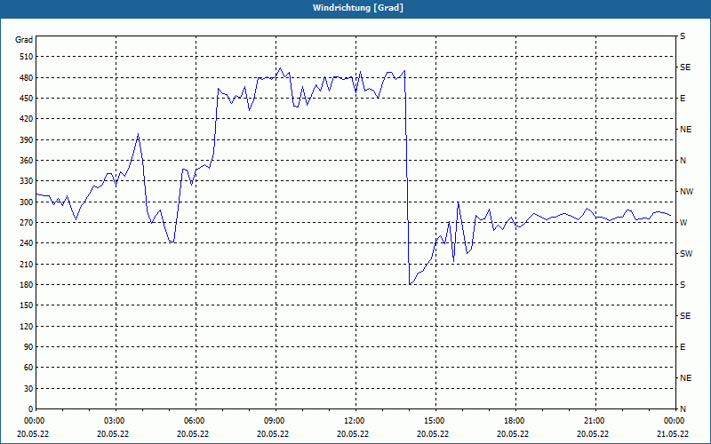Select the 30 degree axis label
The image size is (711, 444).
click(x=28, y=389)
